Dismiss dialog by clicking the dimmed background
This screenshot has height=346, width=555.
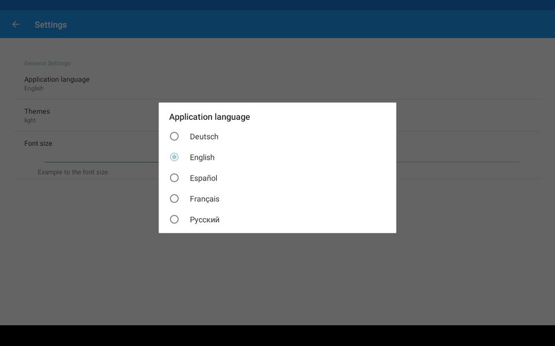[x=277, y=279]
